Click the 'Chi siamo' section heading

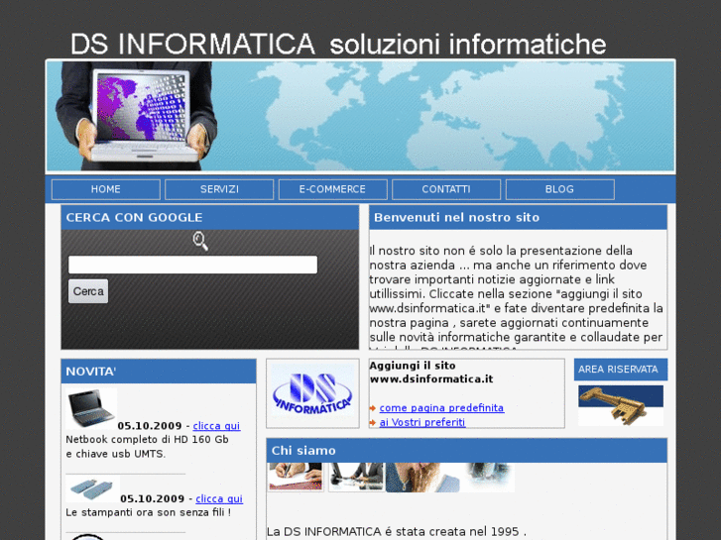click(x=303, y=451)
